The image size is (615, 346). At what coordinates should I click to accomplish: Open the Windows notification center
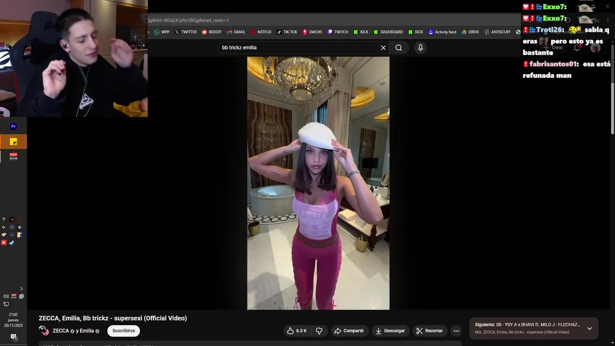(13, 337)
